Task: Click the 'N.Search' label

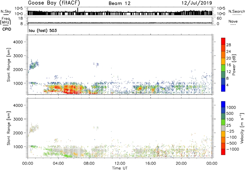Action: point(236,11)
